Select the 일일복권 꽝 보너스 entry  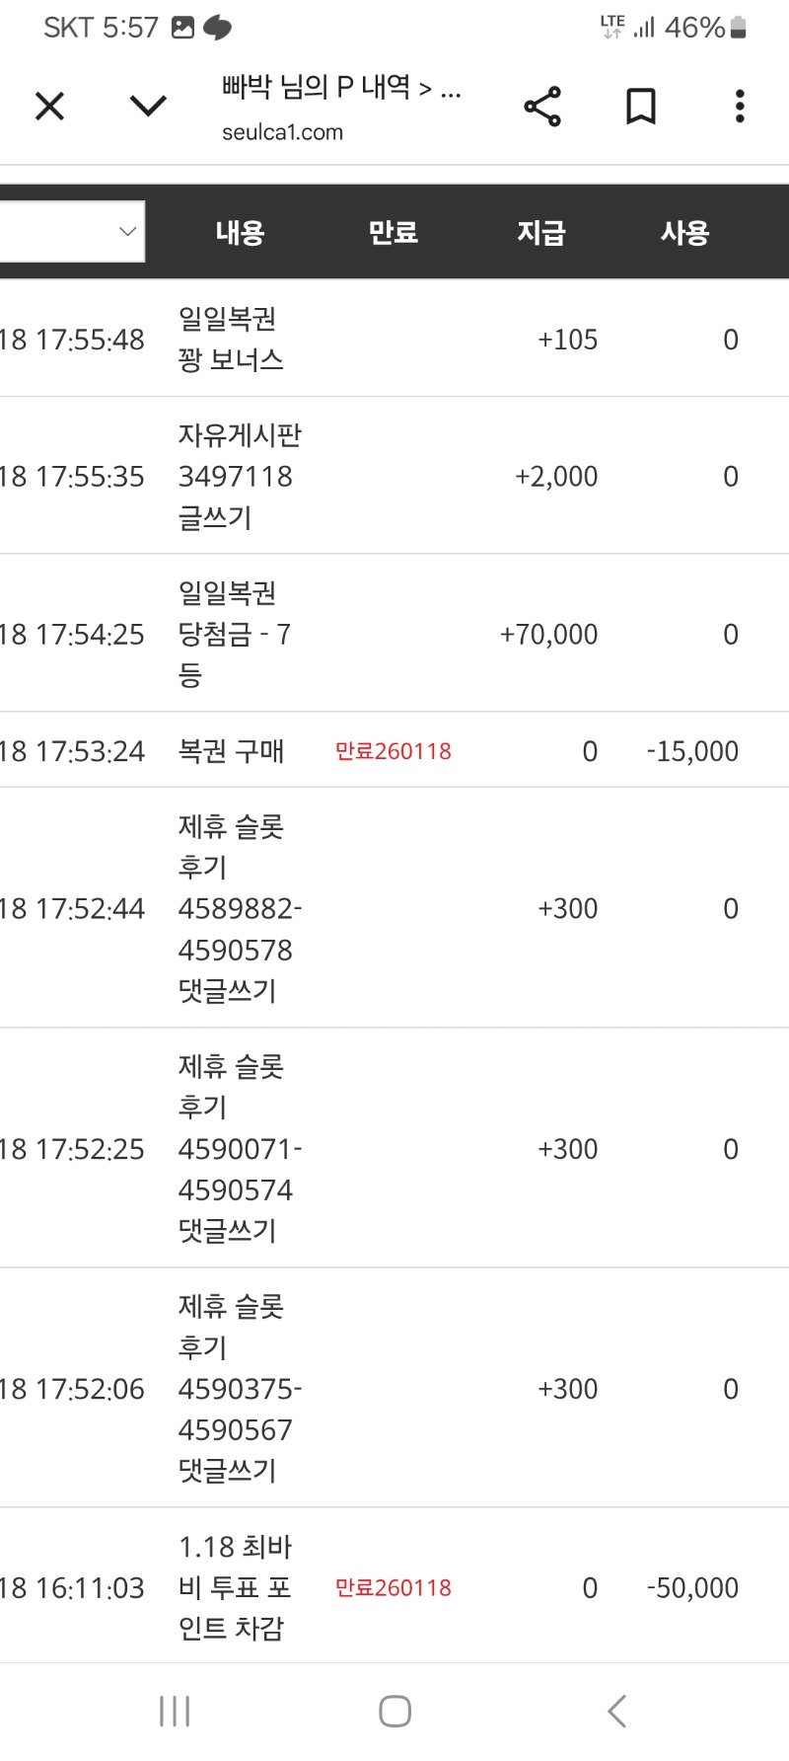pos(231,340)
